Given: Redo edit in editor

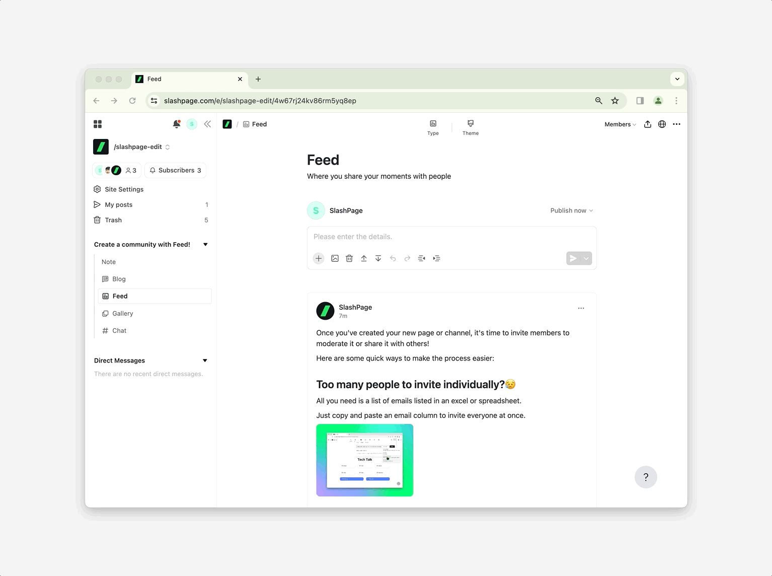Looking at the screenshot, I should (407, 258).
